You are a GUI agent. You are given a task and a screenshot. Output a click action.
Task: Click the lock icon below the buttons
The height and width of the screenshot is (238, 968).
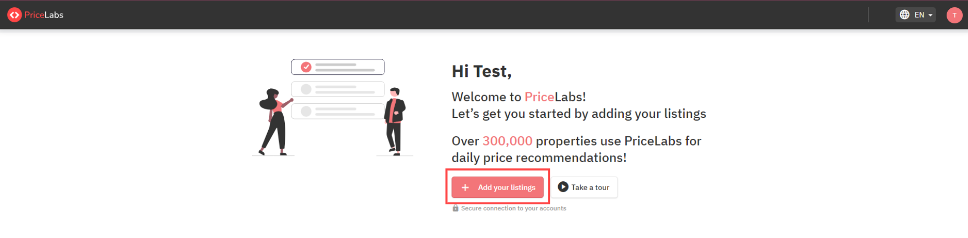coord(456,208)
